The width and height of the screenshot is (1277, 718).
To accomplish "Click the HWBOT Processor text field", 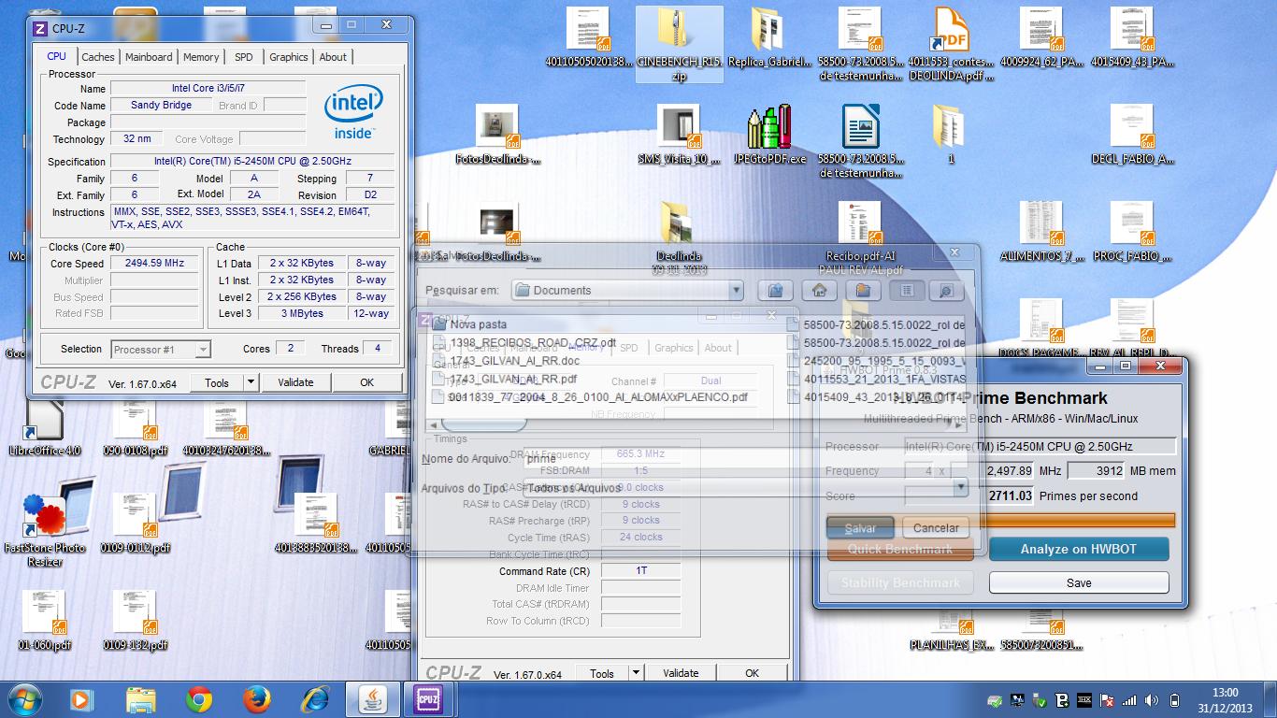I will (x=1040, y=447).
